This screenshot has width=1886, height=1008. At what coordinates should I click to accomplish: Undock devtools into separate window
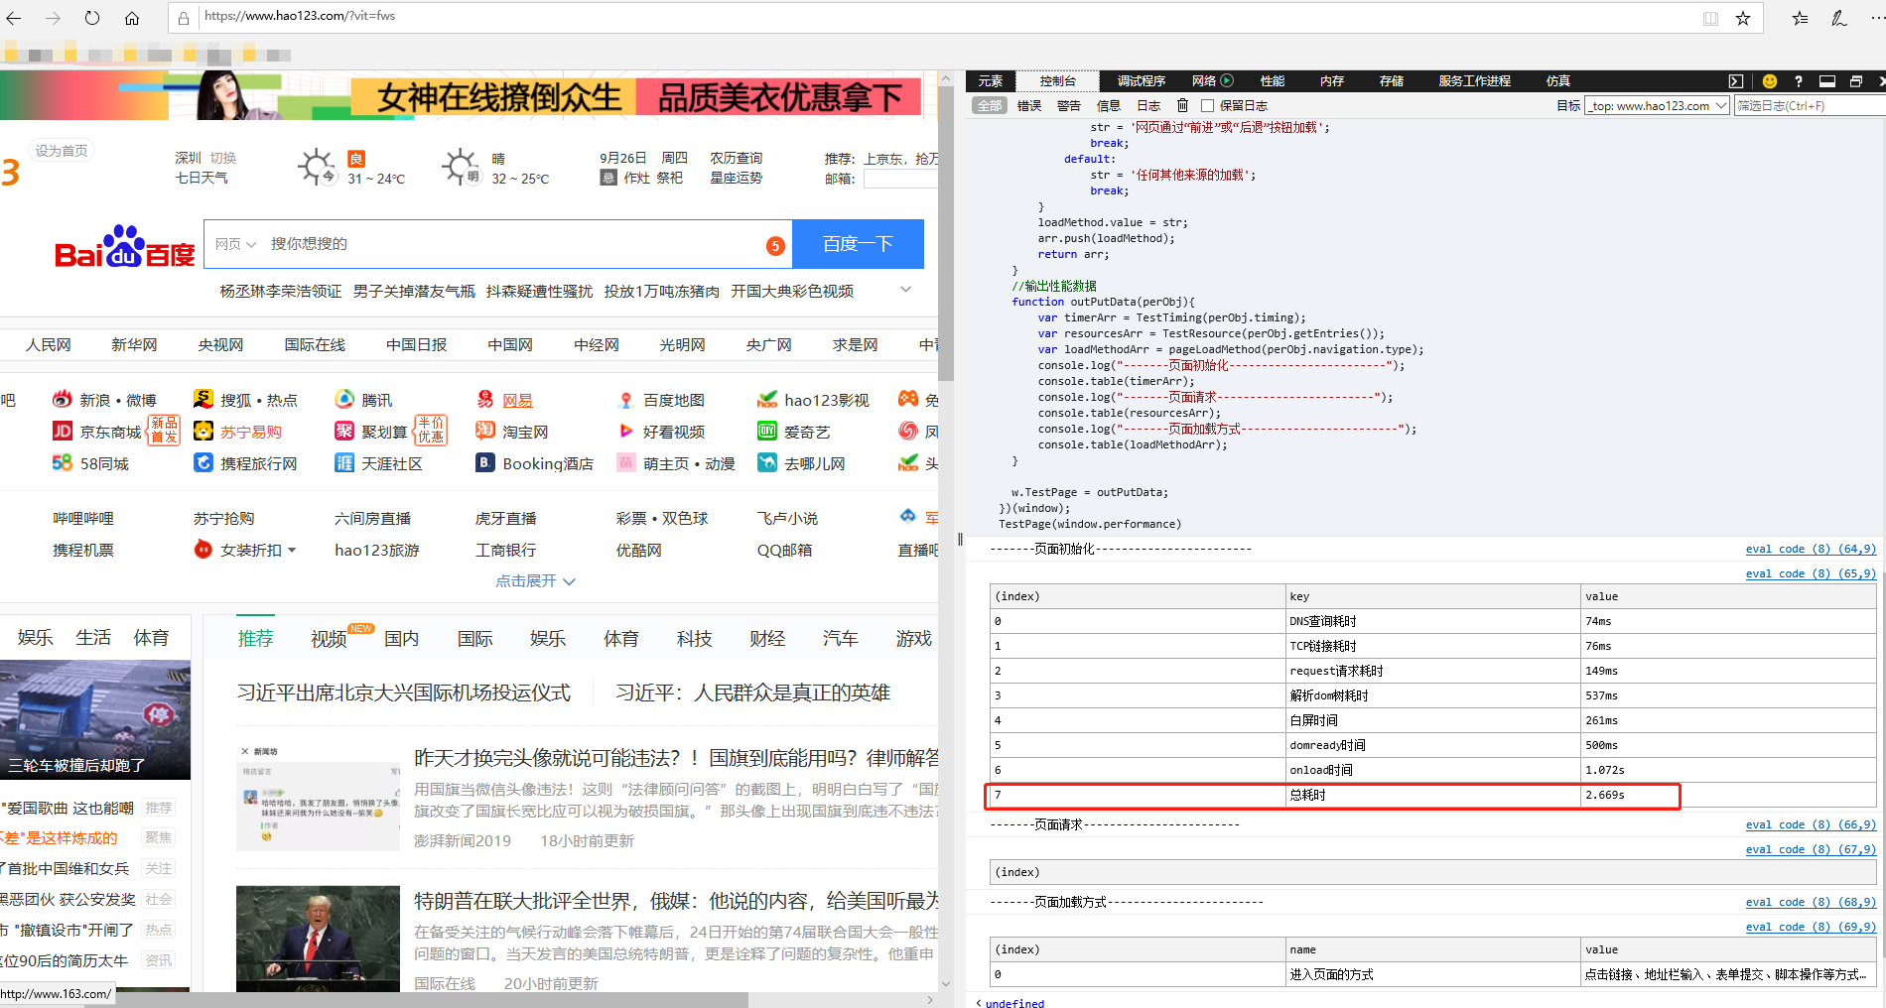tap(1855, 81)
